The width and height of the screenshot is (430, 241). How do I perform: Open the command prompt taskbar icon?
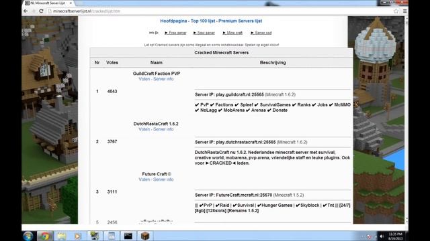pos(128,236)
